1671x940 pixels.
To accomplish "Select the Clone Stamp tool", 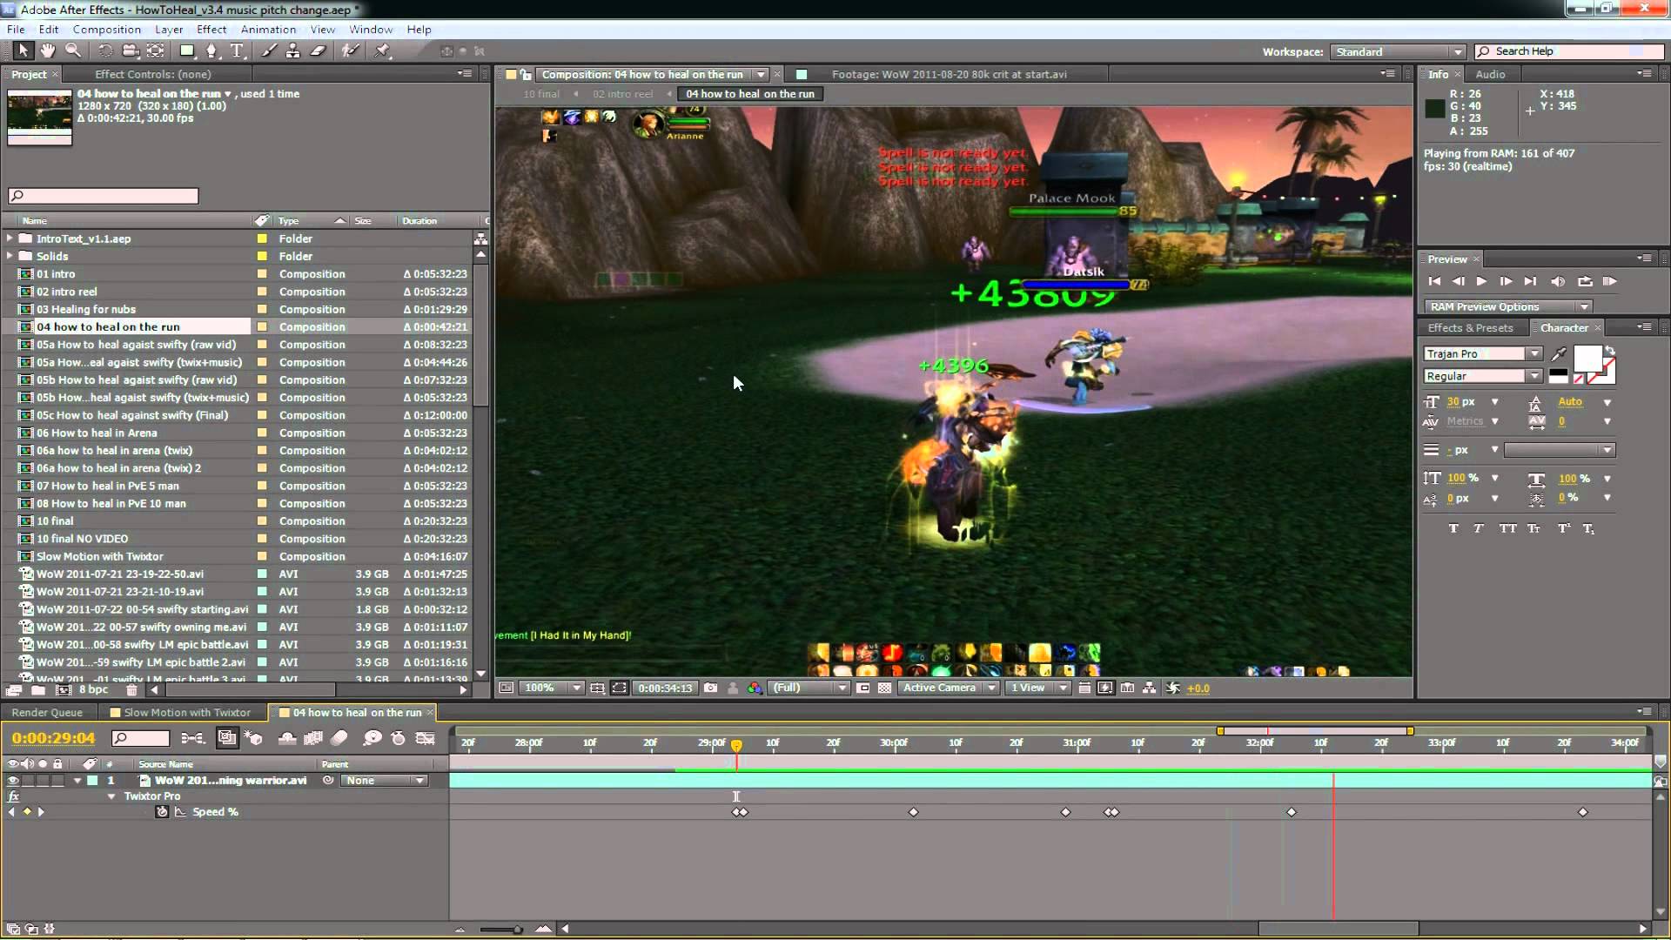I will pos(293,51).
